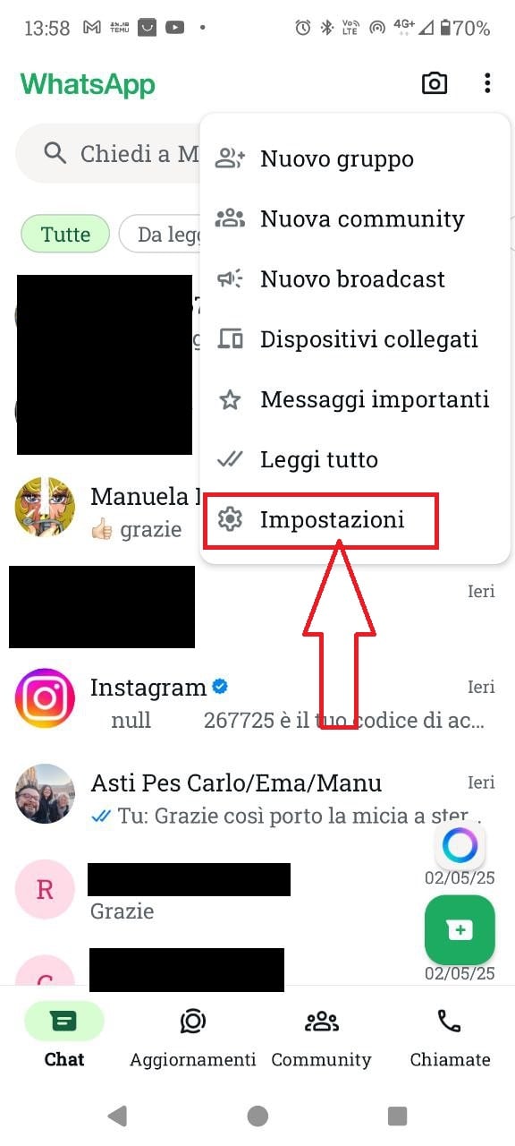Select Nuovo gruppo from the menu

tap(355, 159)
